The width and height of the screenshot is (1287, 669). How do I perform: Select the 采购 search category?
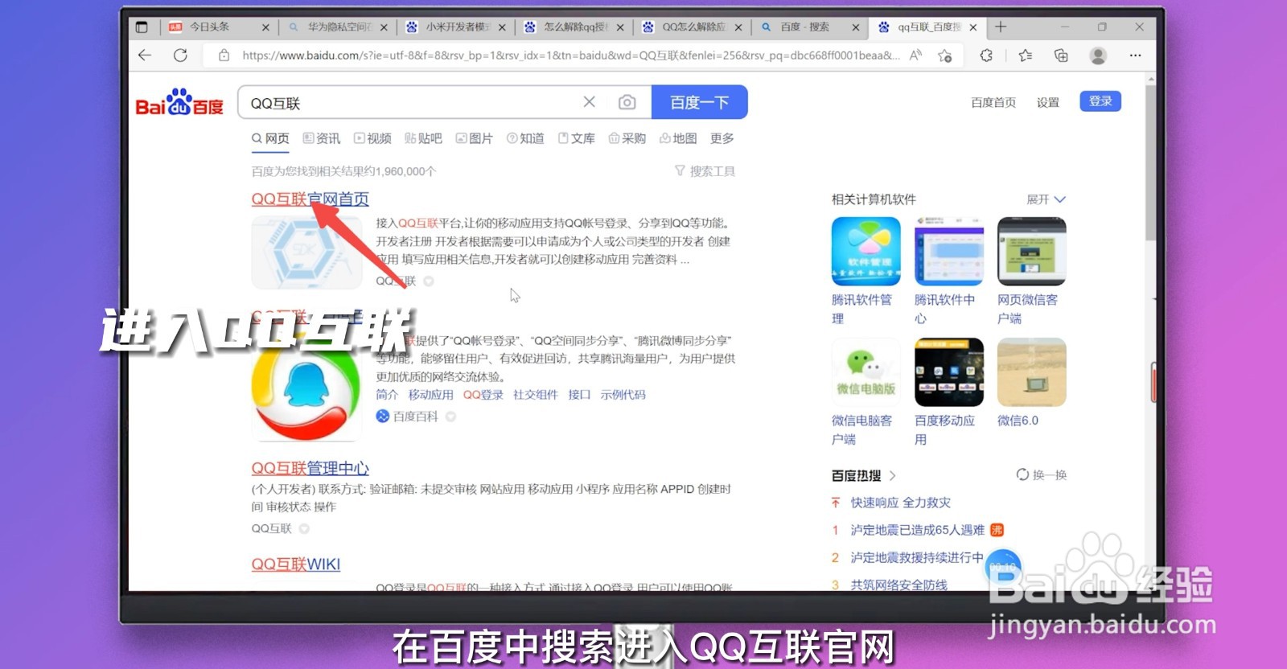[627, 138]
